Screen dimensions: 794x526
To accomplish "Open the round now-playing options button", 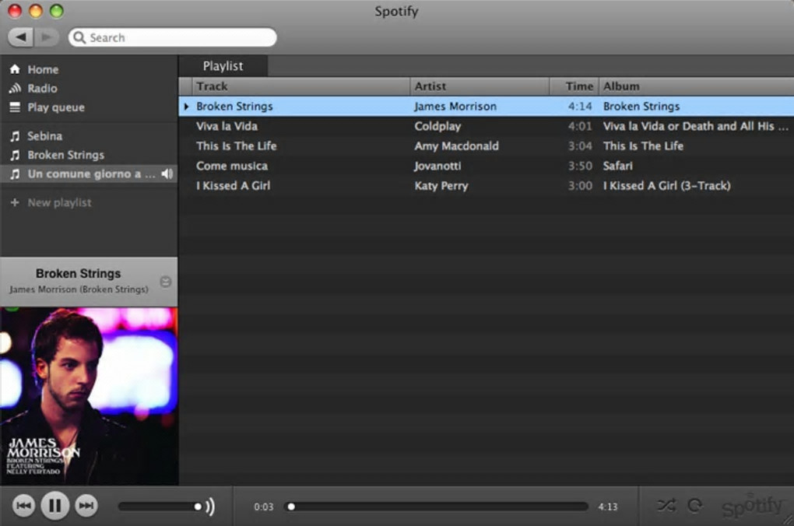I will pyautogui.click(x=166, y=282).
